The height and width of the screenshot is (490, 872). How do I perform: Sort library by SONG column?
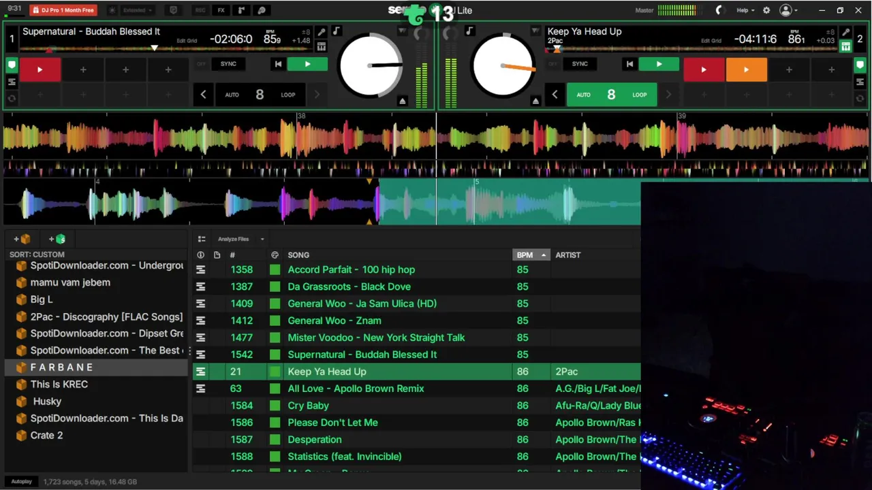(x=298, y=255)
